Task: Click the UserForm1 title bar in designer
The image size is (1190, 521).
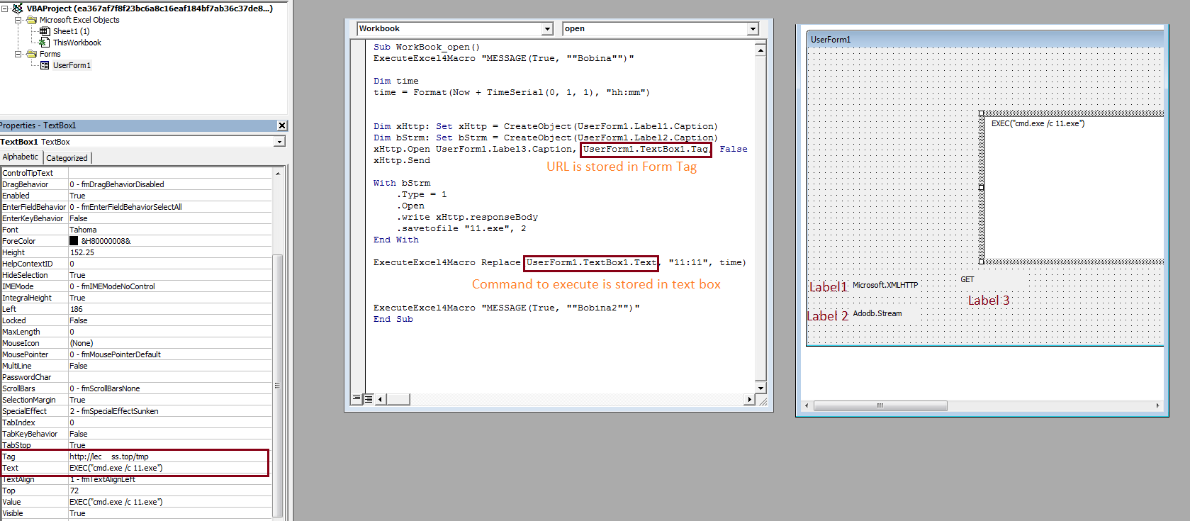Action: click(985, 40)
